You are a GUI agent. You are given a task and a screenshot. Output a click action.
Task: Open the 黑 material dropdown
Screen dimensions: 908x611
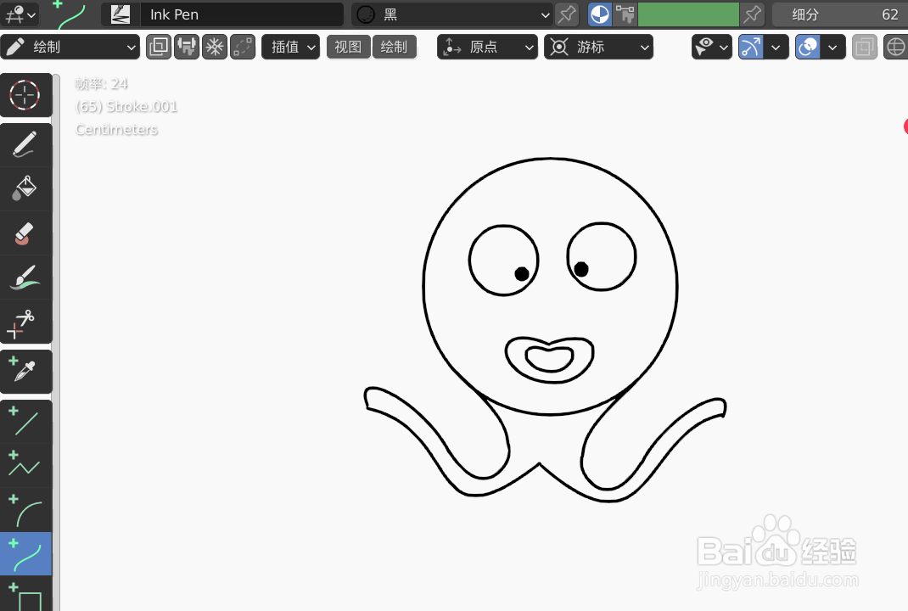[451, 14]
